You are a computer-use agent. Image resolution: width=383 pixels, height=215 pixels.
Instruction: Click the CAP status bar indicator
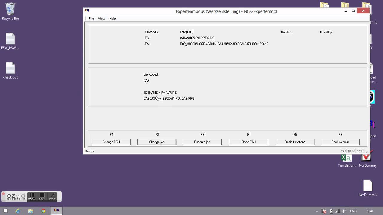(x=344, y=151)
